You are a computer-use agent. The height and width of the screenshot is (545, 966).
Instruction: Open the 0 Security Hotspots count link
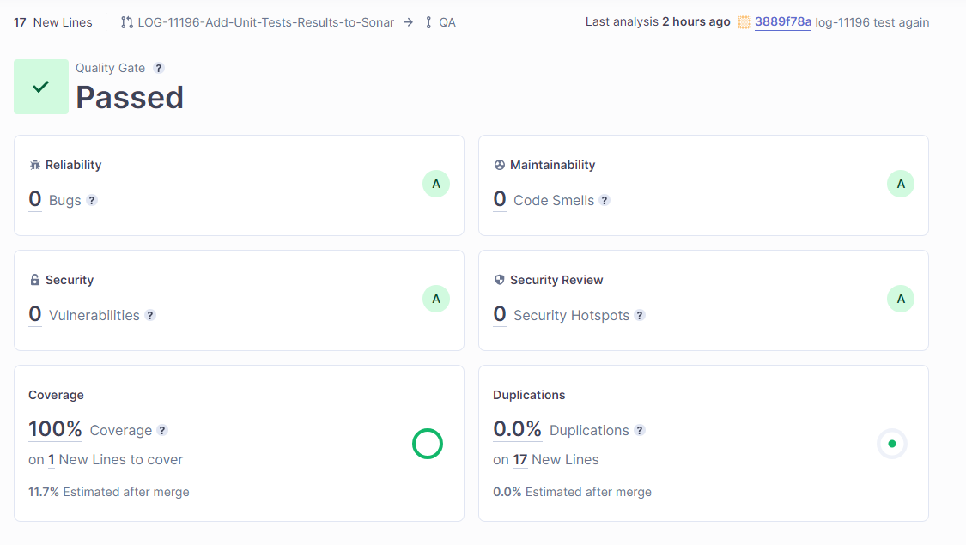click(500, 315)
